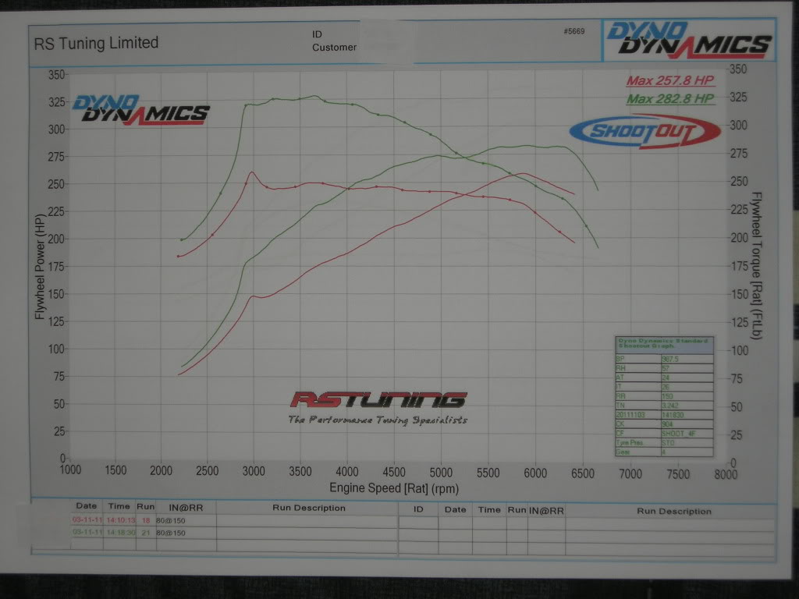Click the info table title header

click(663, 344)
